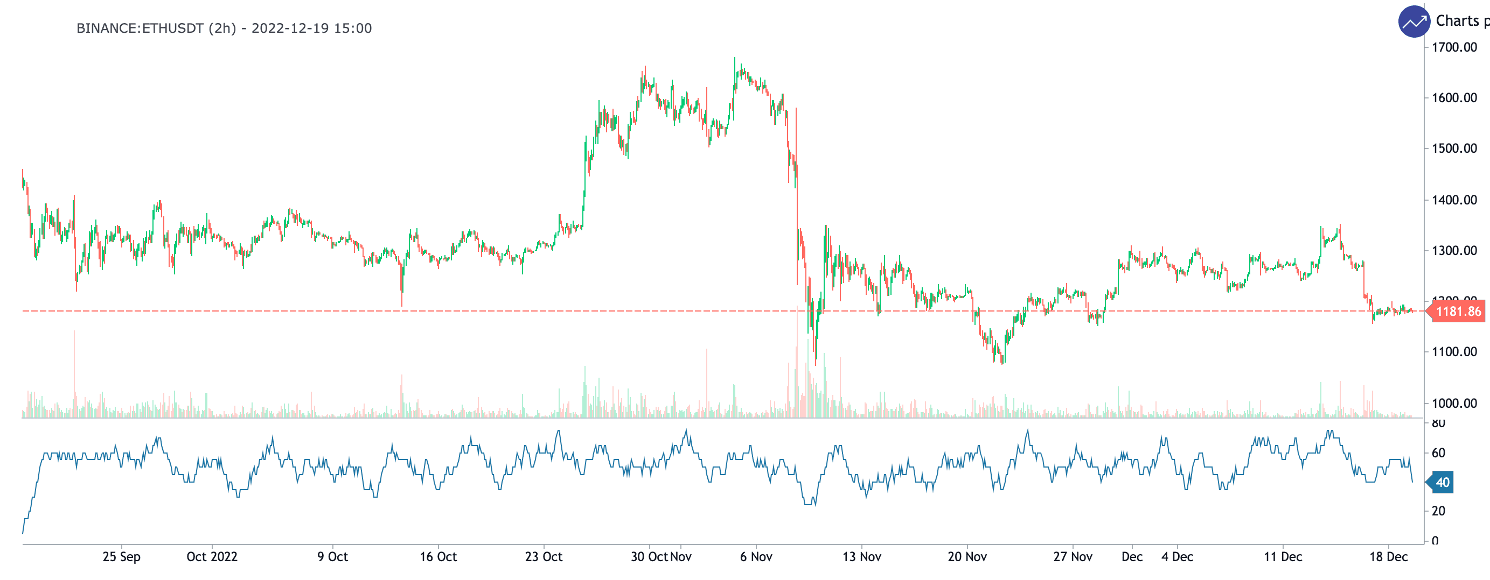Click the BINANCE:ETHUSDT (2h) chart title

(224, 29)
